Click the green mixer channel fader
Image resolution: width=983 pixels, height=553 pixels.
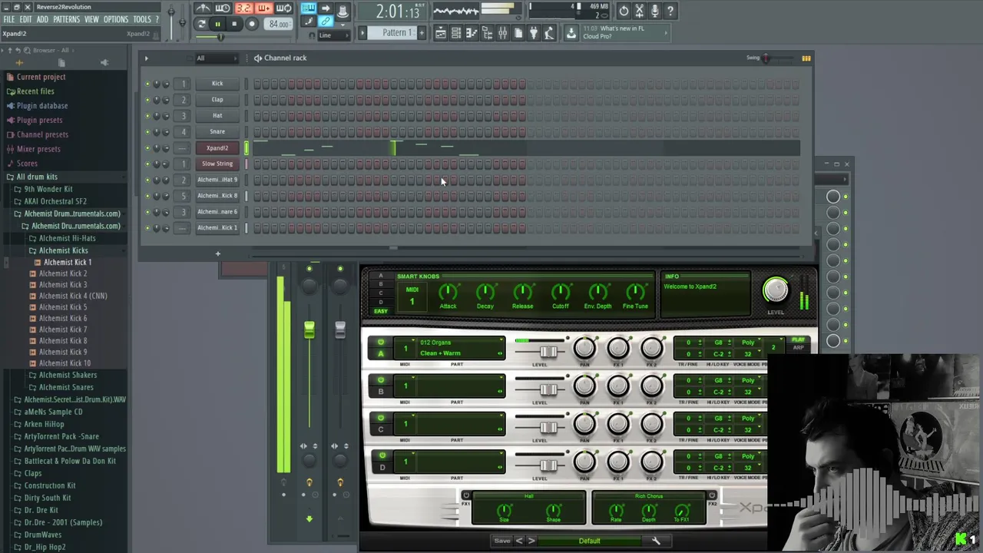[309, 330]
